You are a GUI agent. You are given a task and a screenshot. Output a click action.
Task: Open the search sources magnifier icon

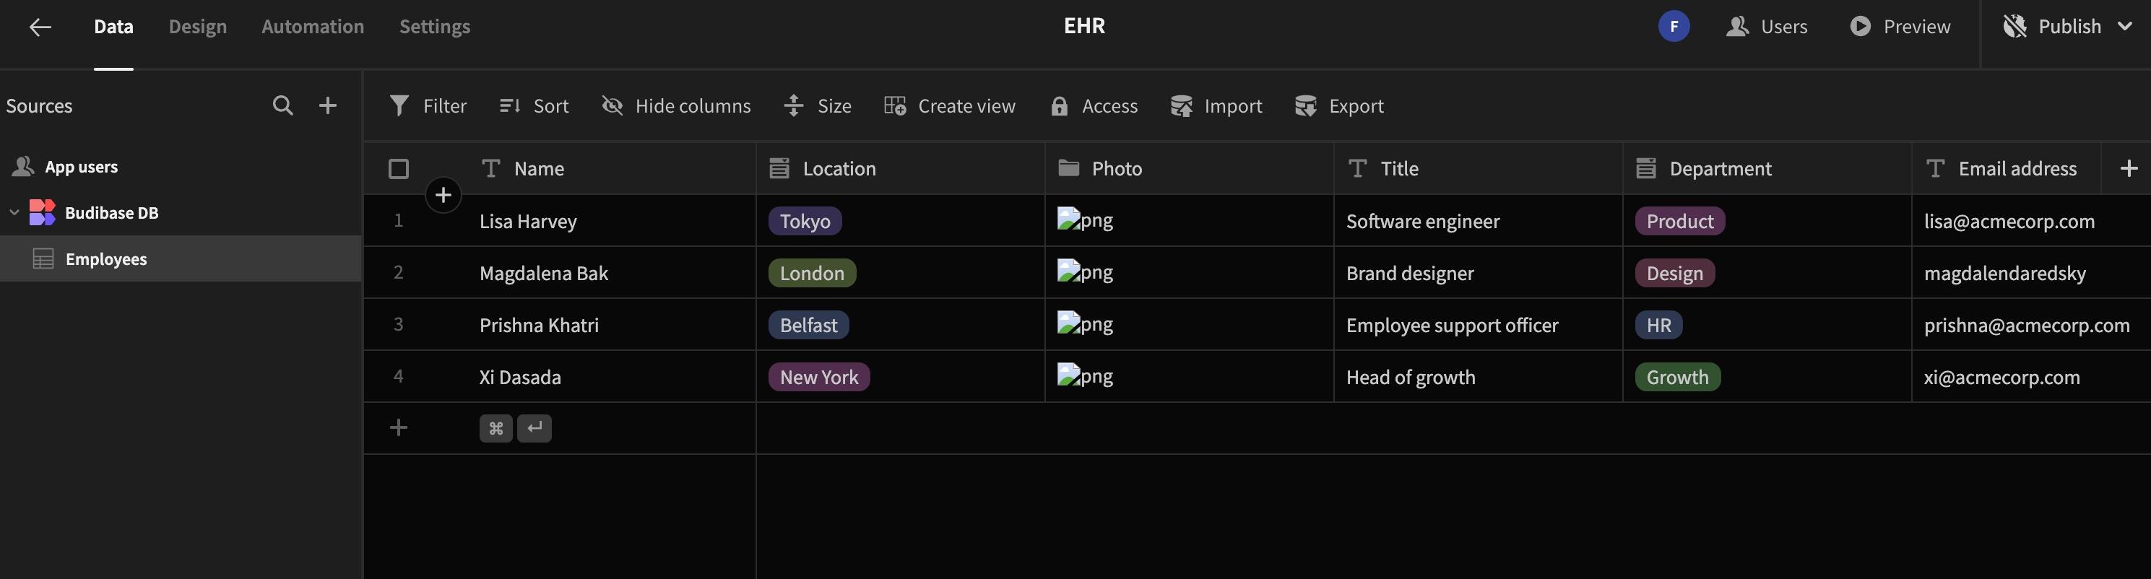(283, 106)
